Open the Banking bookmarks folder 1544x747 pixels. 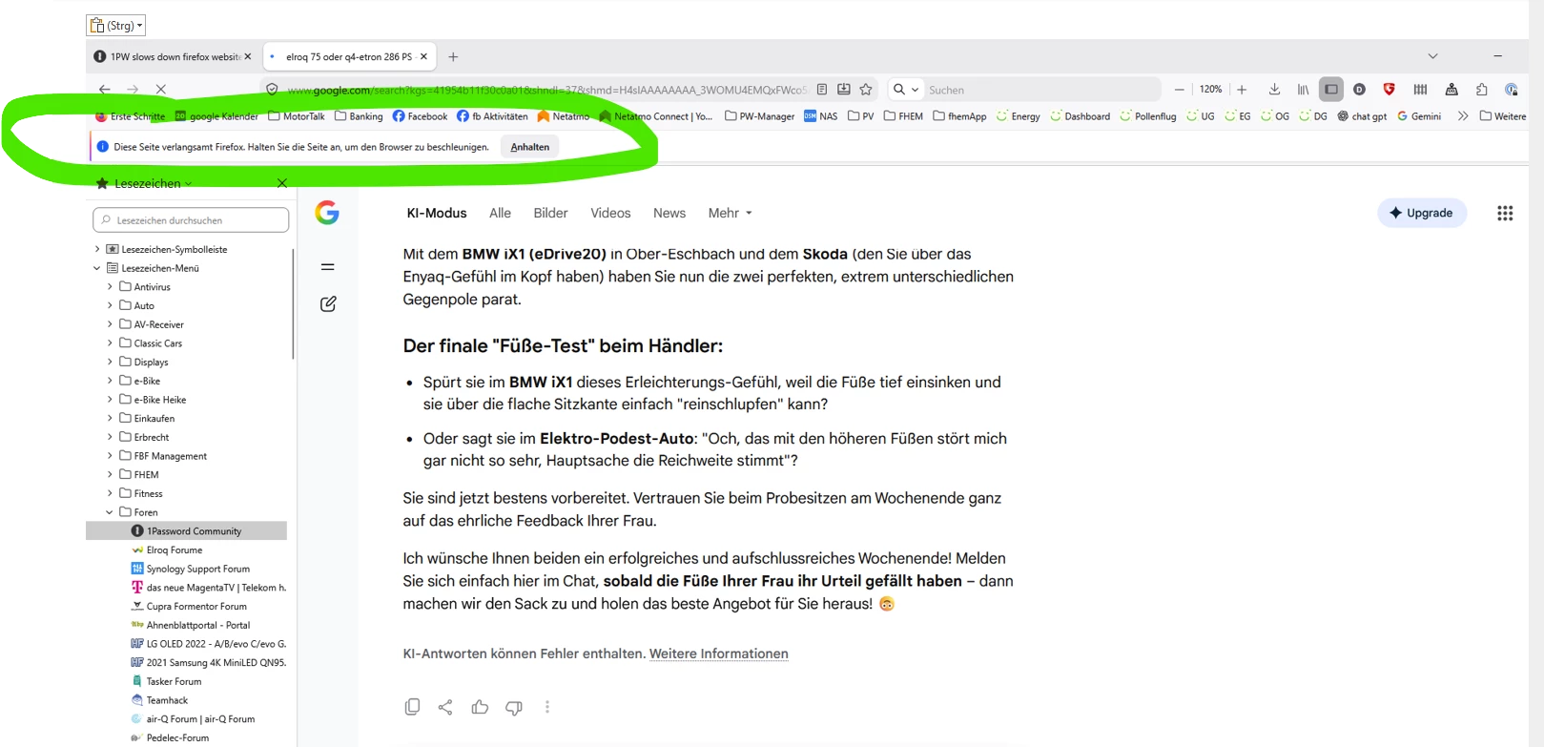click(359, 116)
